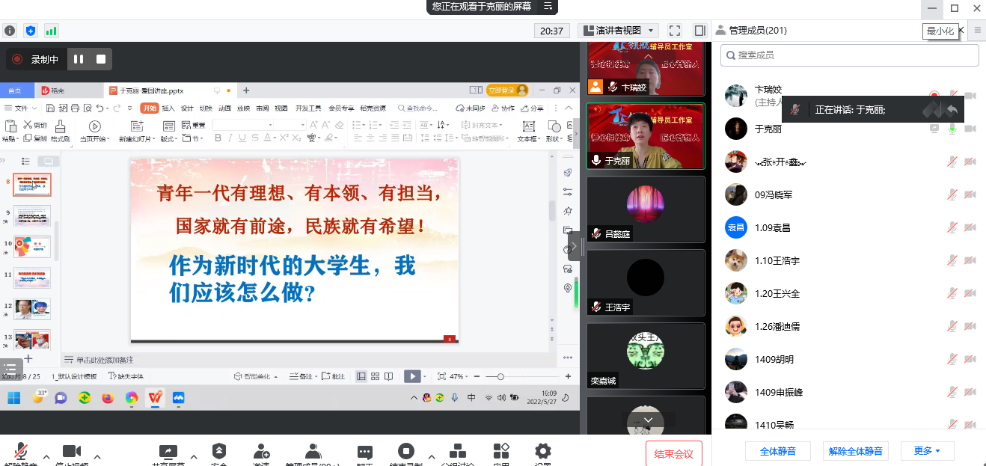Pause the recording in progress
The width and height of the screenshot is (986, 466).
point(79,59)
